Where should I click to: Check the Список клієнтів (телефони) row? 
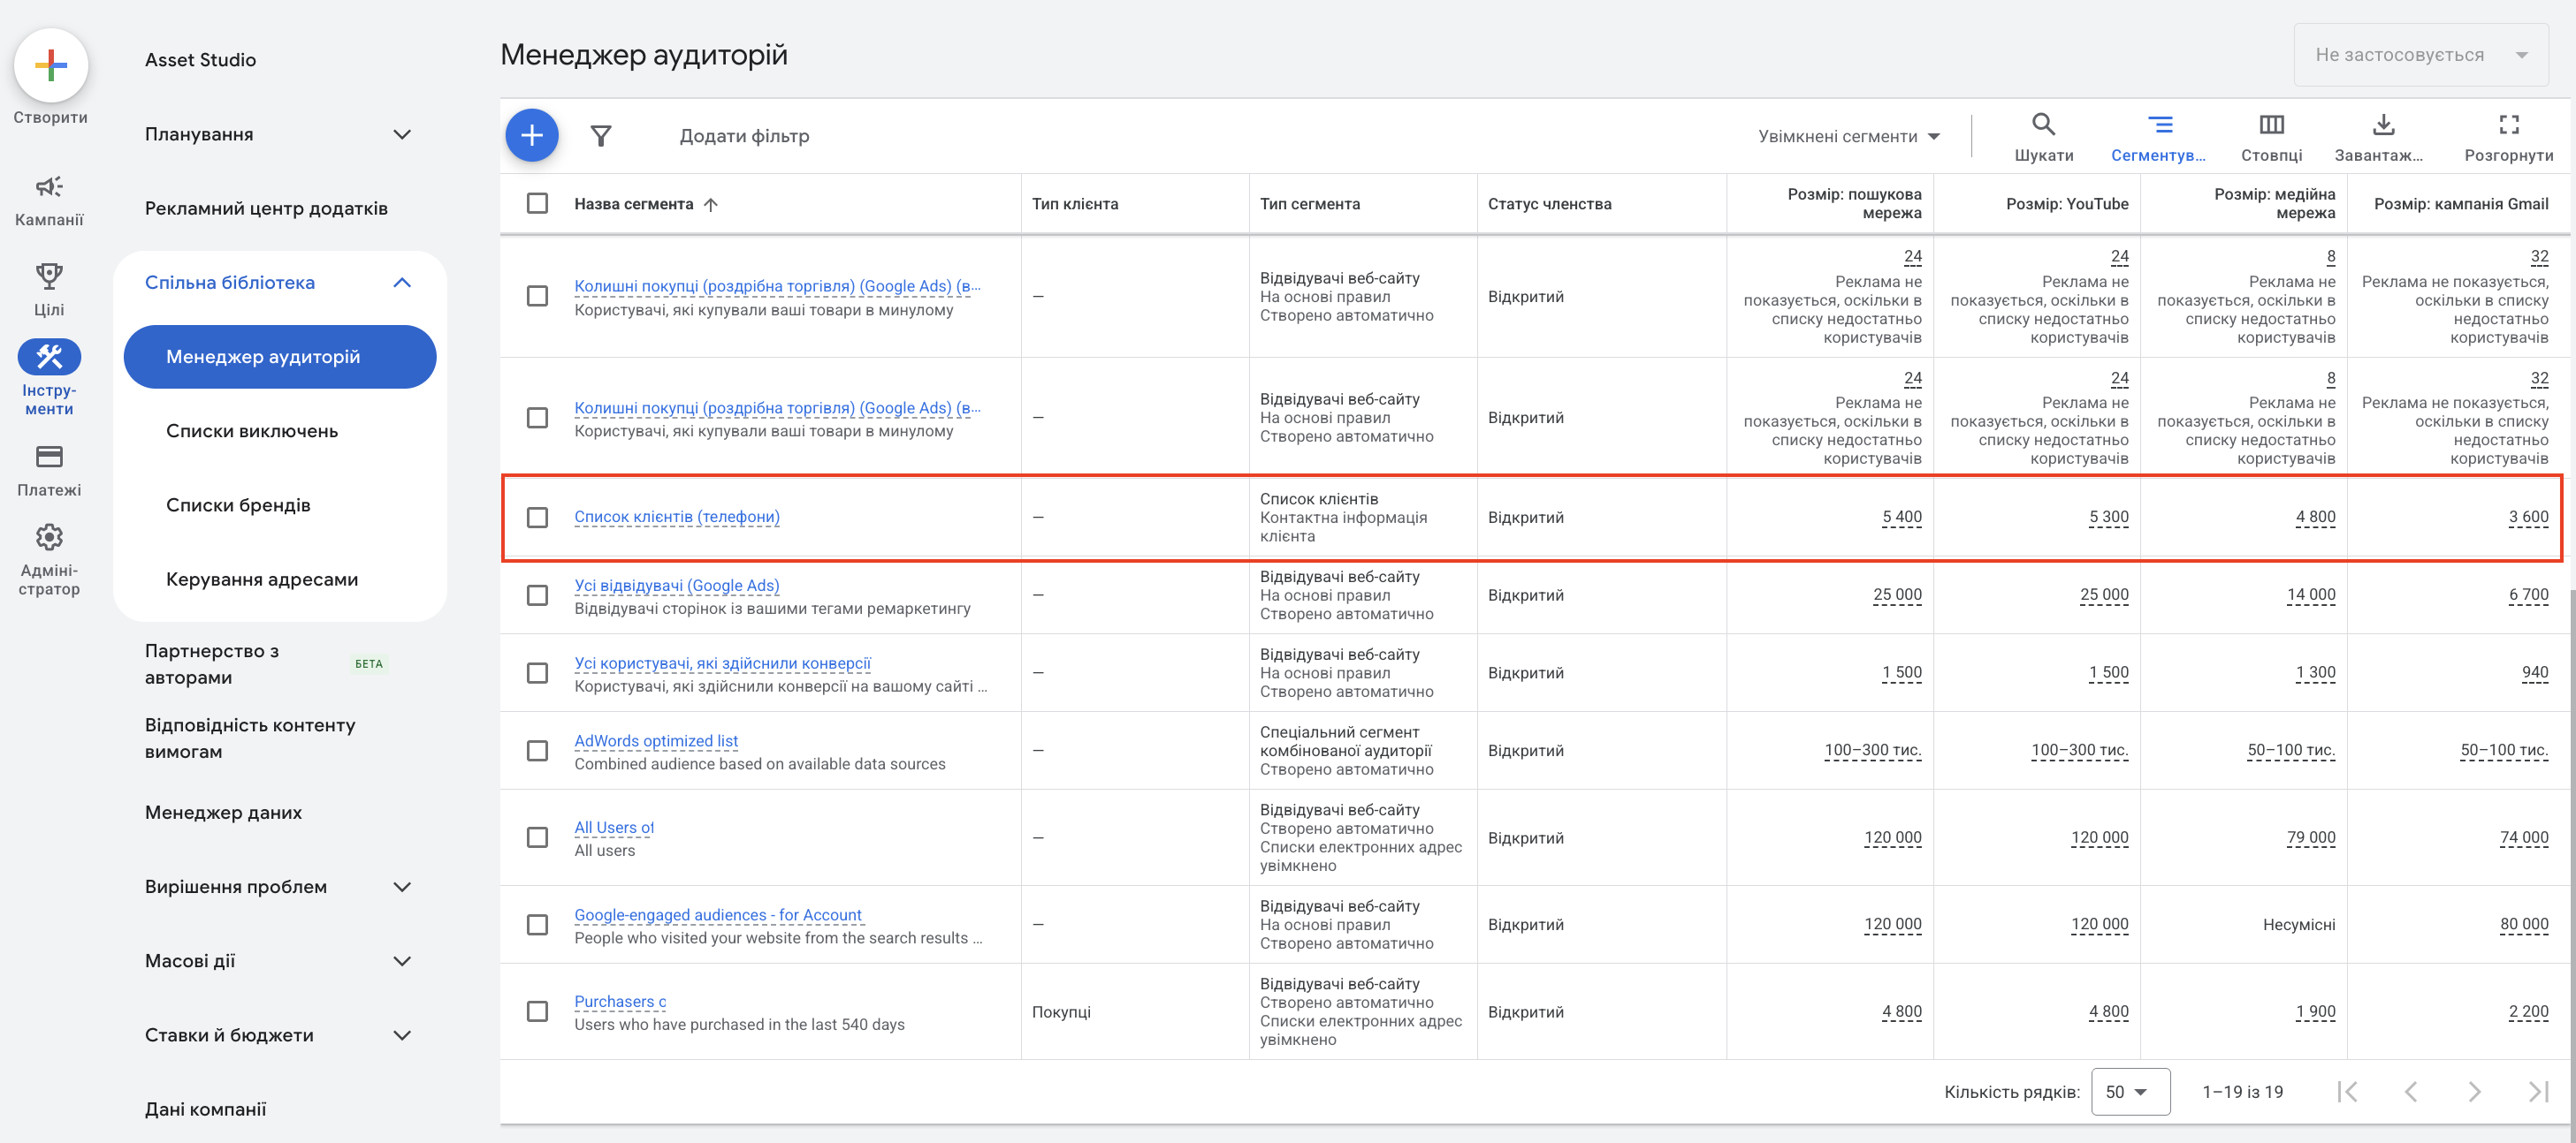[x=537, y=517]
